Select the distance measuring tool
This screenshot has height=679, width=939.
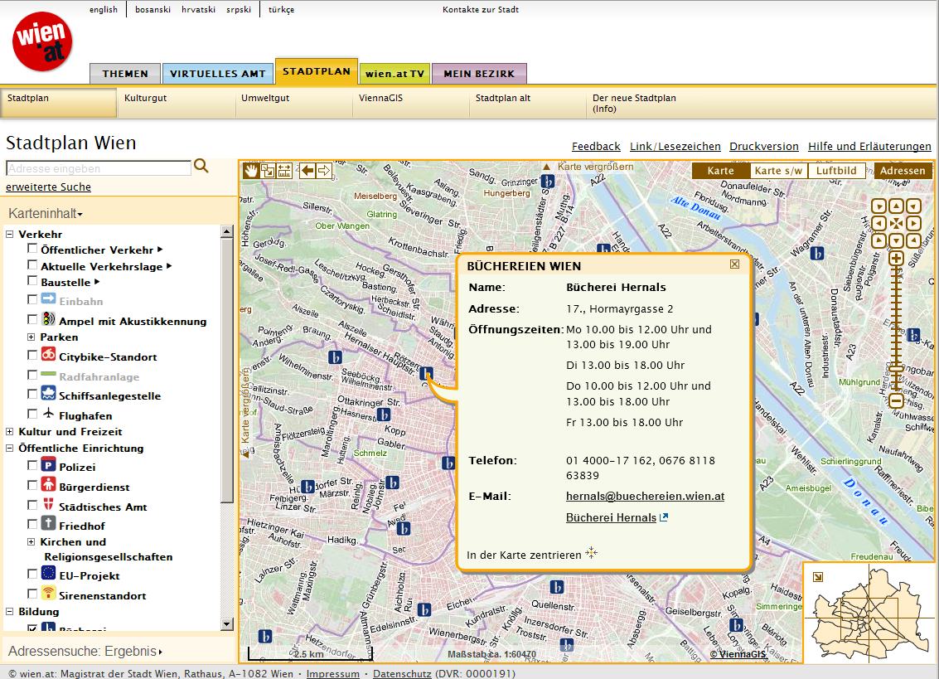[x=284, y=170]
